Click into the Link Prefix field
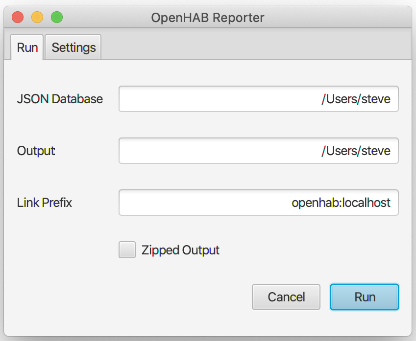416x341 pixels. 258,203
